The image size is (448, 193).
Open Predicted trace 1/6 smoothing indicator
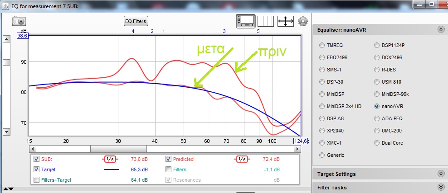(x=242, y=160)
